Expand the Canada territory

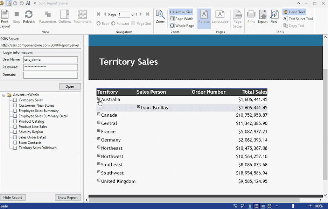99,114
